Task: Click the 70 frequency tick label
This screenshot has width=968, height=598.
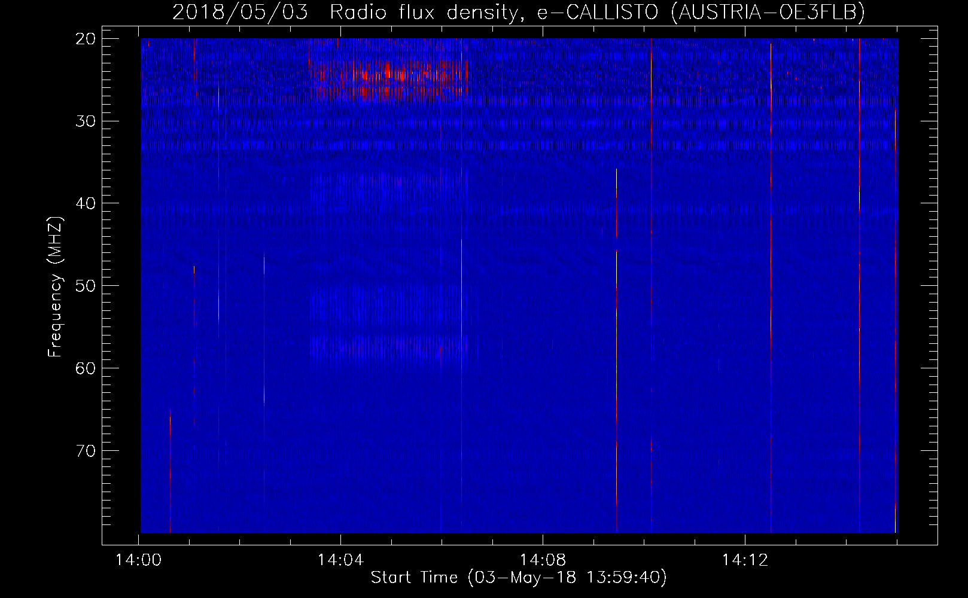Action: pos(86,450)
